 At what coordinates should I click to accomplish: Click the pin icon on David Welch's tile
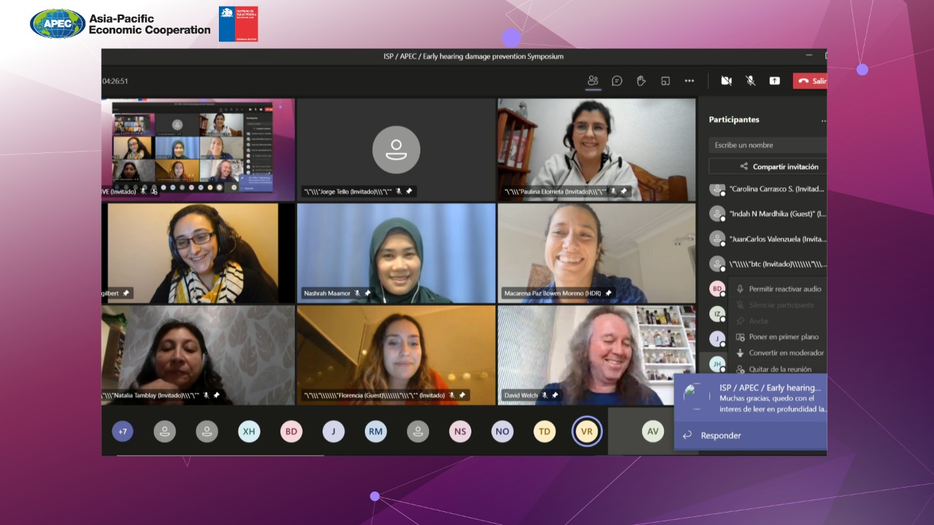(555, 395)
